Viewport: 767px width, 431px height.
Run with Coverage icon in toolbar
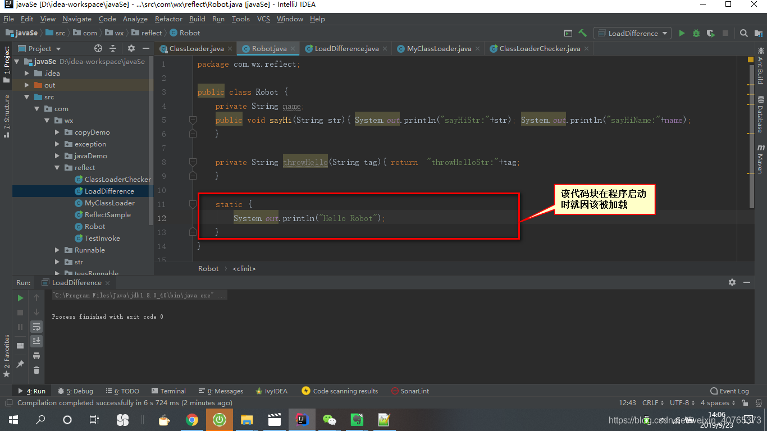point(711,33)
